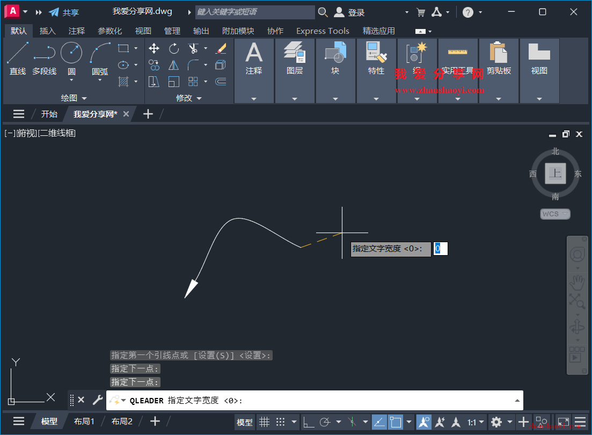Activate the Scale tool

174,82
